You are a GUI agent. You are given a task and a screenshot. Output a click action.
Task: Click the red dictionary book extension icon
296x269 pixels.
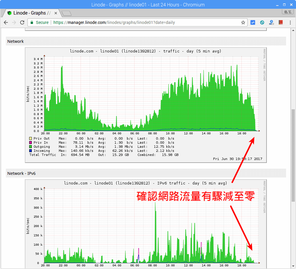tap(281, 22)
